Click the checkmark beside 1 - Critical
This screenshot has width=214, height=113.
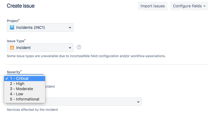click(x=7, y=78)
